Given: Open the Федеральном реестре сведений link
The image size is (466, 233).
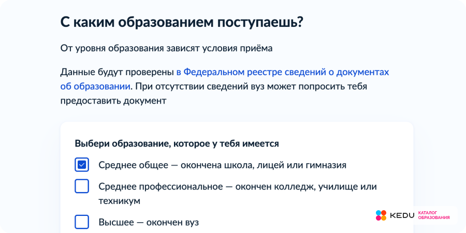Looking at the screenshot, I should coord(282,71).
